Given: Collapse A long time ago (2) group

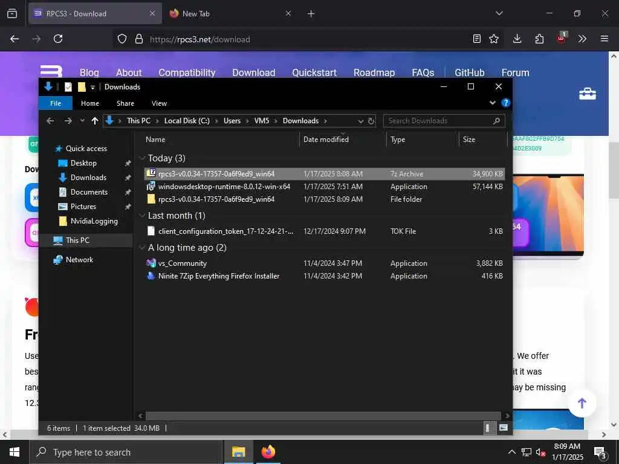Looking at the screenshot, I should click(142, 247).
